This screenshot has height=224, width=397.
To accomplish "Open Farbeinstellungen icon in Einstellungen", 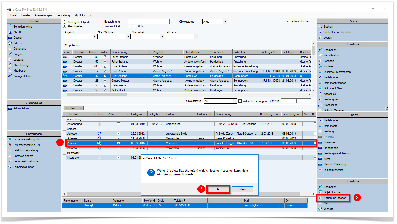I will click(x=10, y=167).
